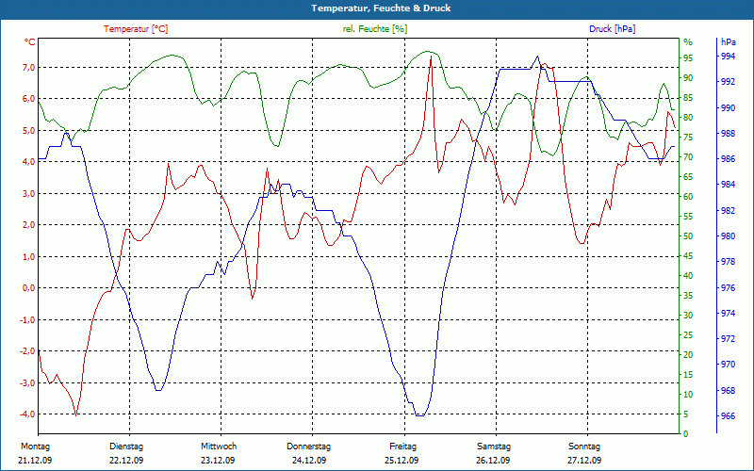
Task: Click the date '27.12.09'
Action: 584,461
